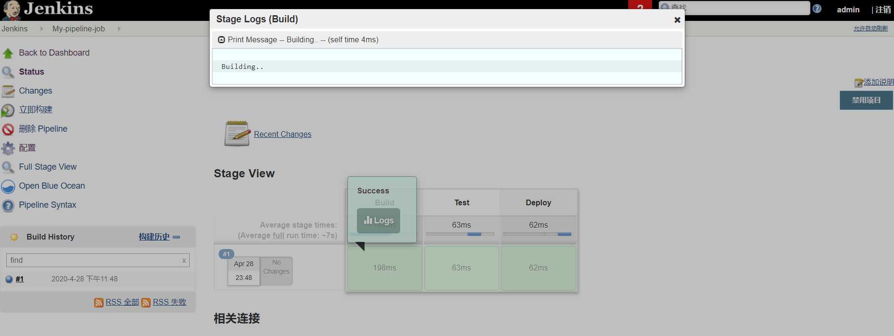Open Full Stage View link
The width and height of the screenshot is (894, 336).
(48, 167)
